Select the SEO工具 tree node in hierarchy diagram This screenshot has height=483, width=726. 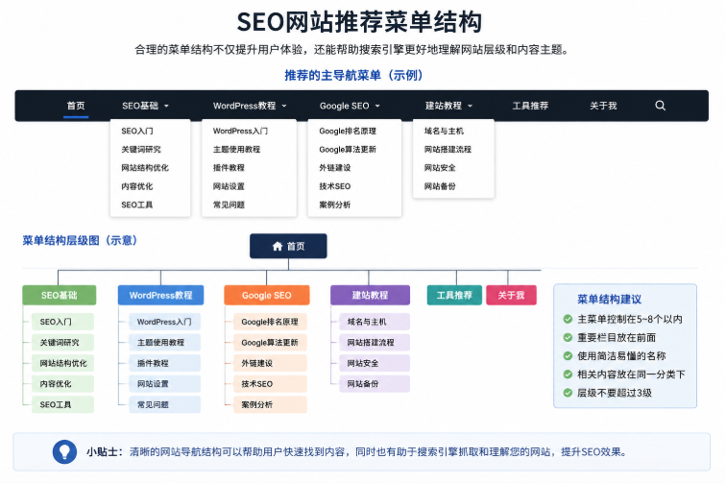(62, 404)
